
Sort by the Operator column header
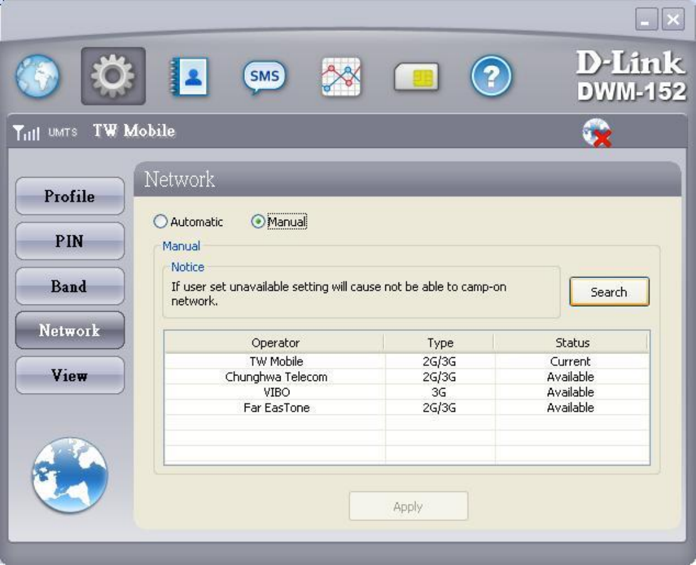[x=274, y=343]
